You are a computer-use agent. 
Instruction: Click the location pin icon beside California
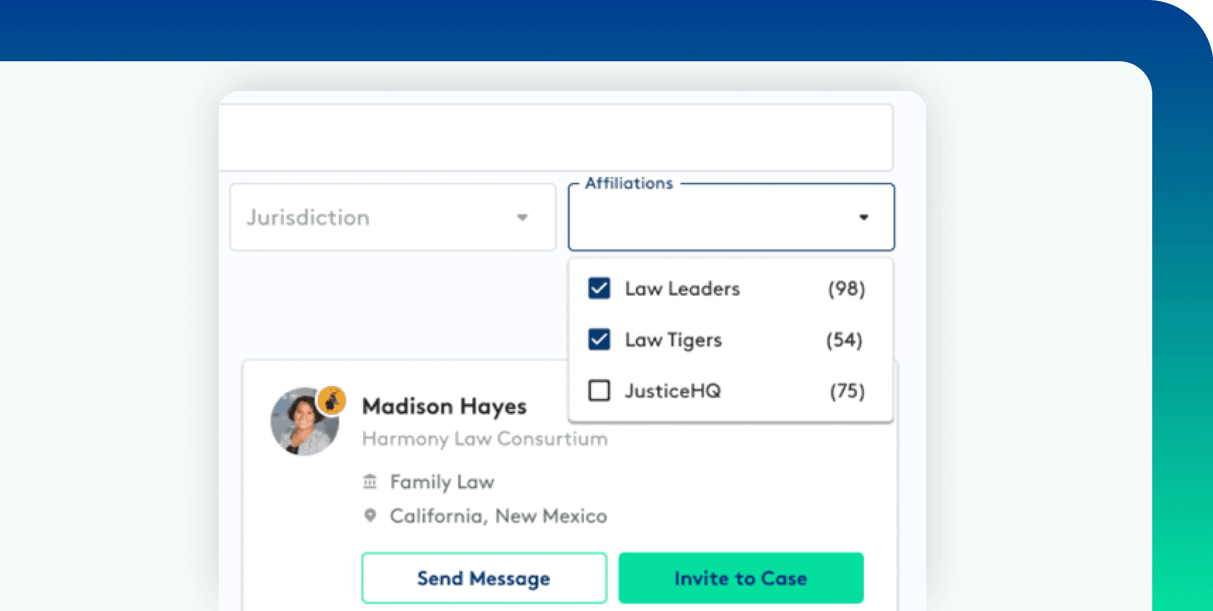click(369, 516)
